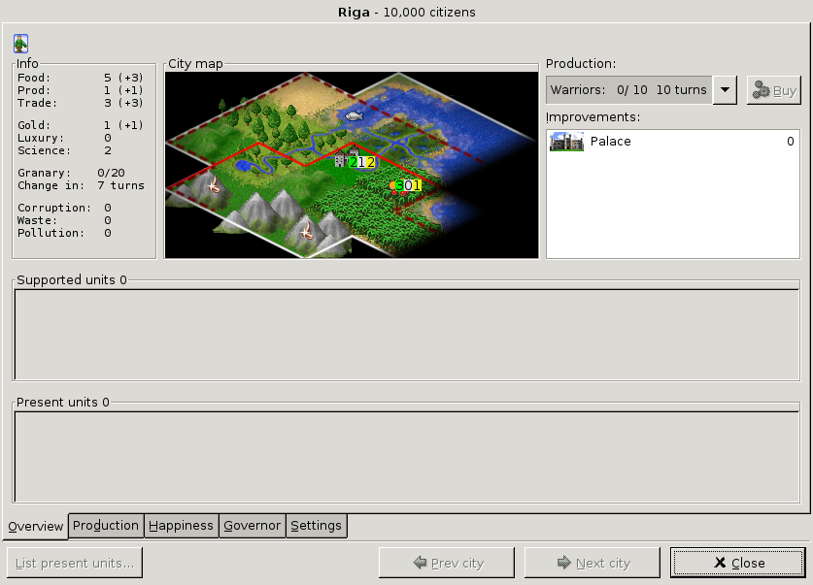
Task: Click the Pollution: 0 info line
Action: point(64,233)
